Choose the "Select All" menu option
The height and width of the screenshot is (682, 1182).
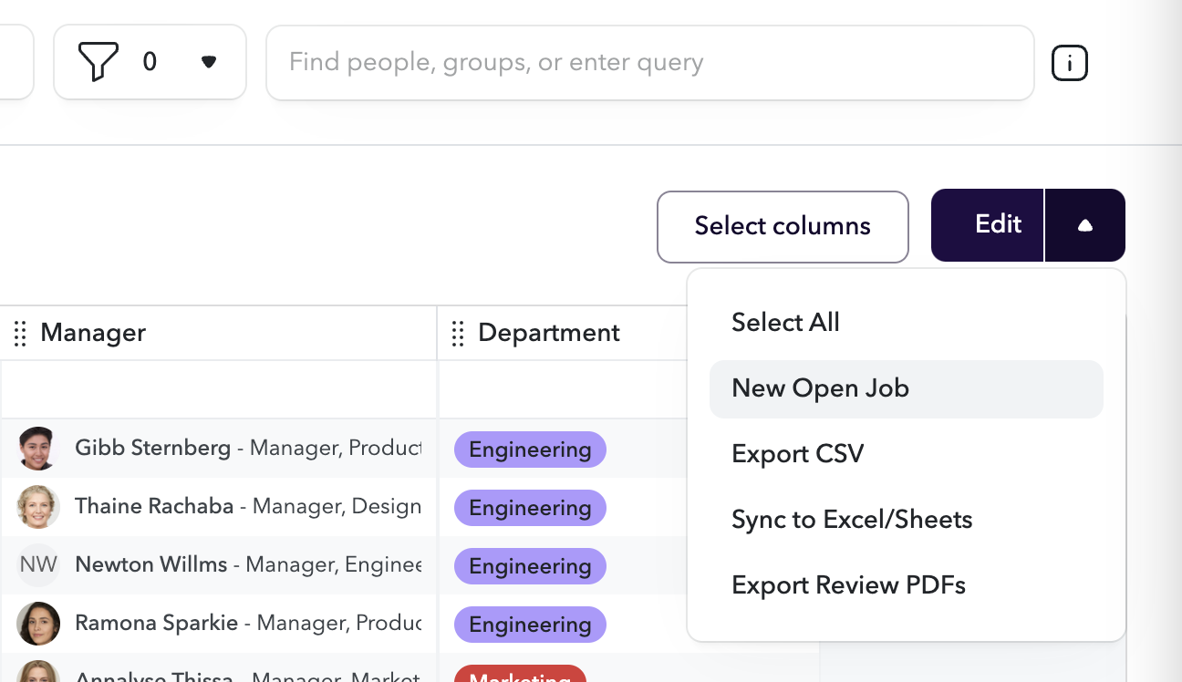(x=785, y=322)
